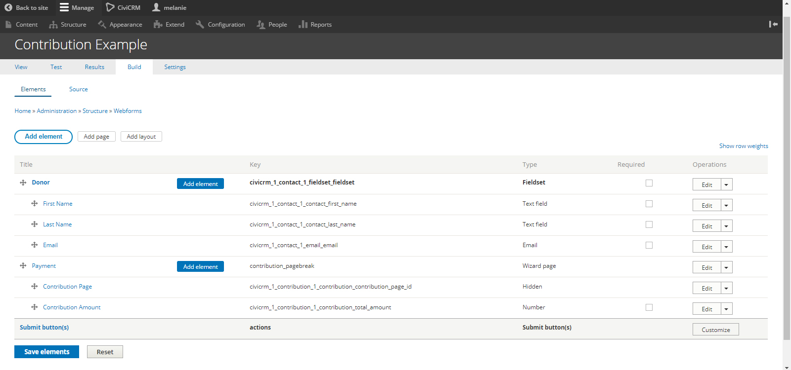Click the drag handle beside First Name

pyautogui.click(x=35, y=203)
